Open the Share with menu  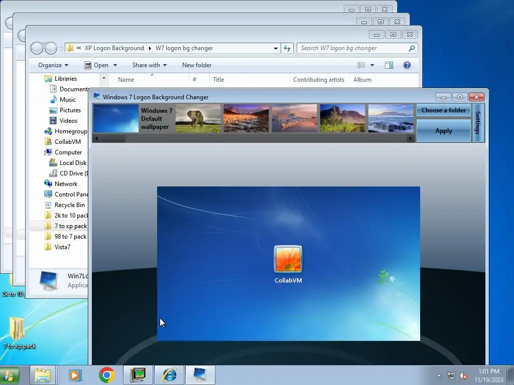(x=150, y=65)
